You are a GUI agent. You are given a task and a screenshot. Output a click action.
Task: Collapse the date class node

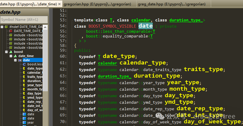click(15, 60)
